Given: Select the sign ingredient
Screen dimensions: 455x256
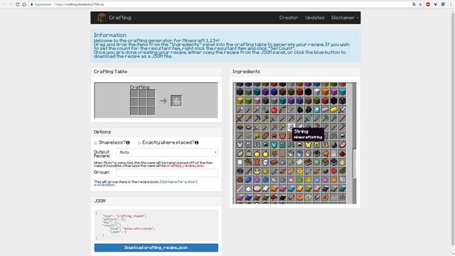Looking at the screenshot, I should 274,154.
